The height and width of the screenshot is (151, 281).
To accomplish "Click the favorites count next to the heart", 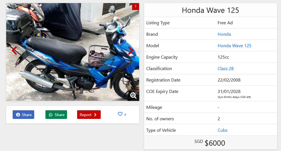I will (x=125, y=115).
